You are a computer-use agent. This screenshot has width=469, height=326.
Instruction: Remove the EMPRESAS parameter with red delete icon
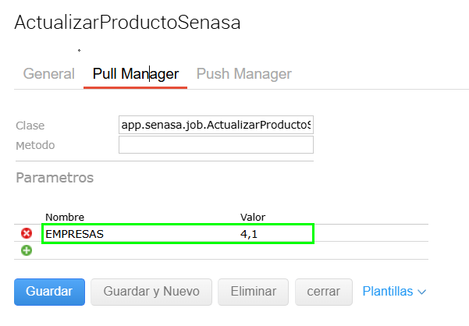[27, 233]
